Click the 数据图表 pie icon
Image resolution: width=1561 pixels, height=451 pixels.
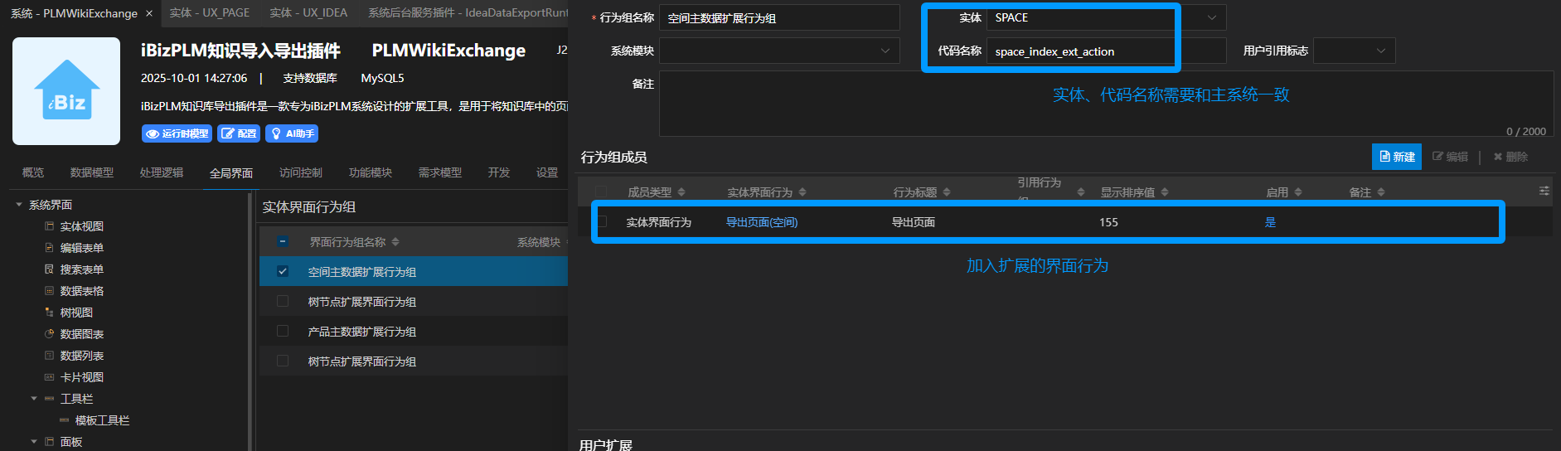click(49, 334)
